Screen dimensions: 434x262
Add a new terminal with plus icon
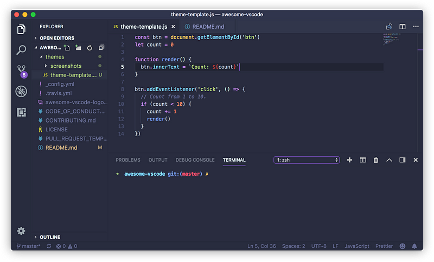click(349, 160)
